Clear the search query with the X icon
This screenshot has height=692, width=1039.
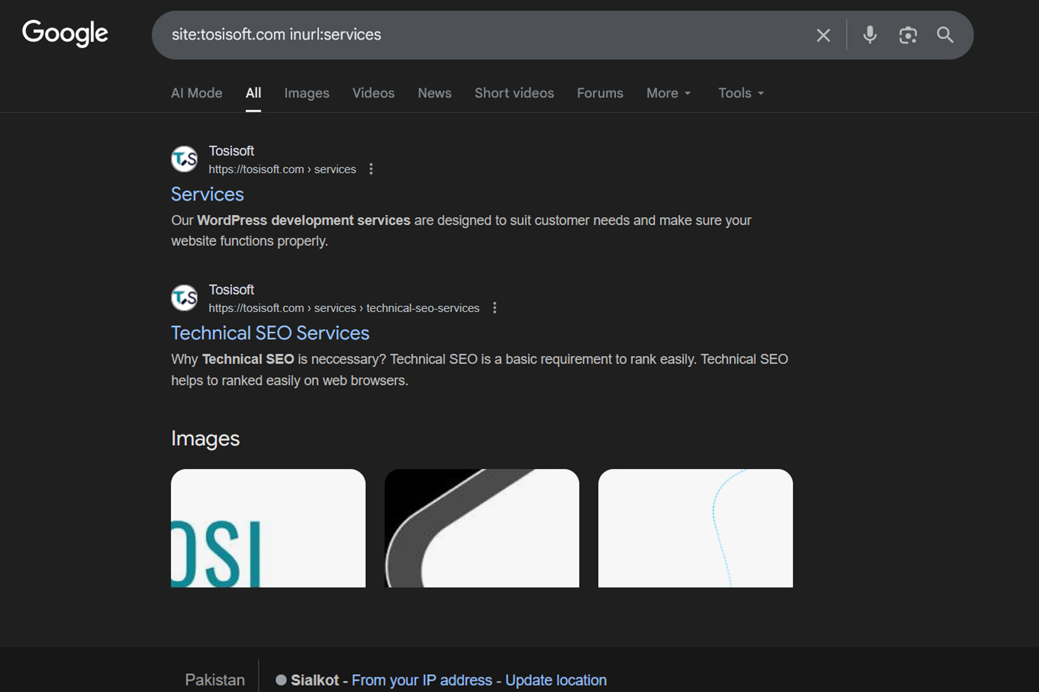823,35
